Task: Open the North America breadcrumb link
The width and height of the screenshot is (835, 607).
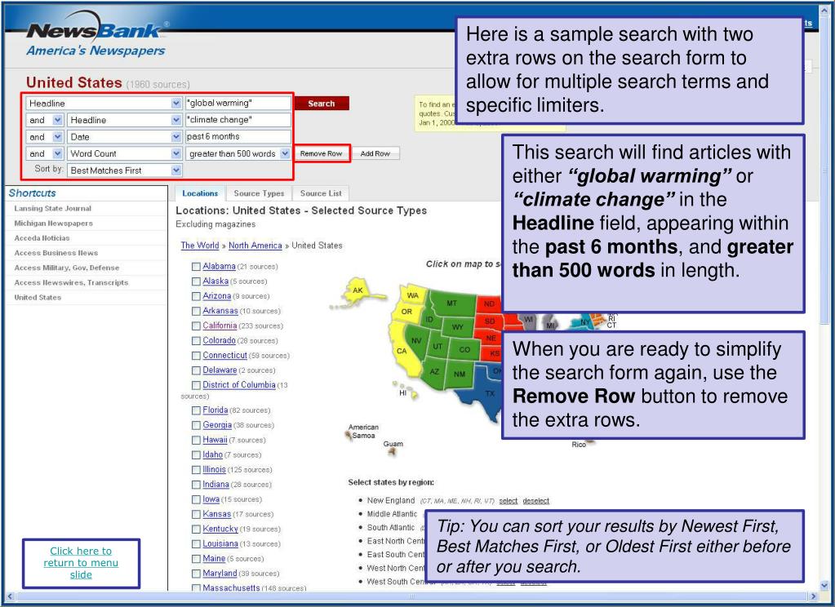Action: tap(255, 246)
